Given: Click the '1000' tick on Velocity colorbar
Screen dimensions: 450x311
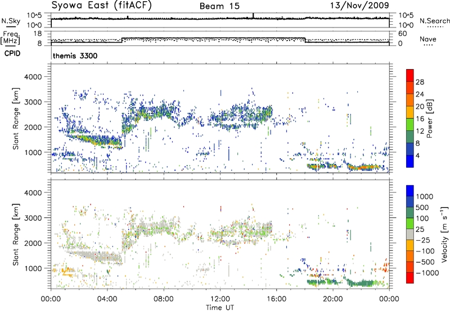Looking at the screenshot, I should click(425, 196).
